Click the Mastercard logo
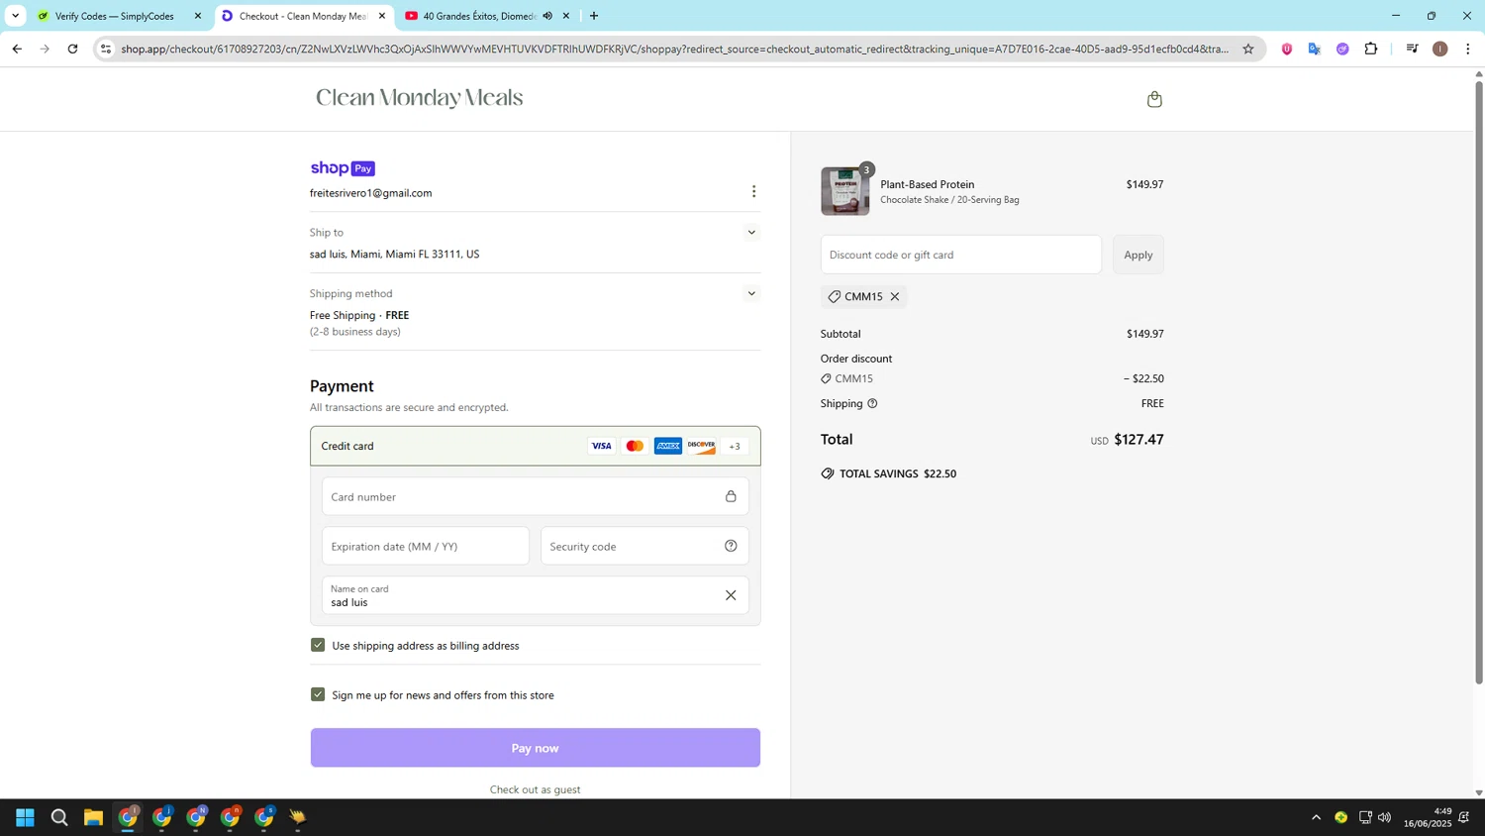Screen dimensions: 1485x836 pos(635,446)
